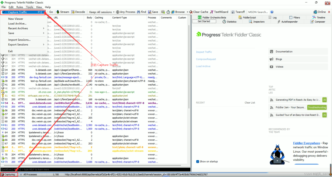The width and height of the screenshot is (332, 177).
Task: Click the Decode toolbar icon
Action: [73, 12]
